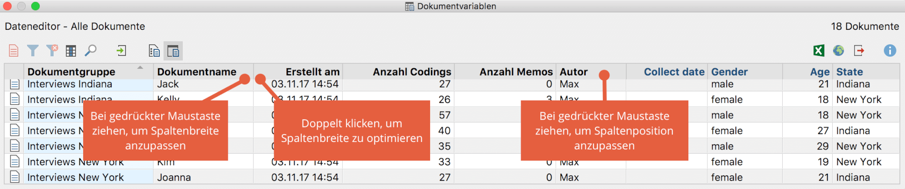Click the green arrow import icon

[121, 50]
